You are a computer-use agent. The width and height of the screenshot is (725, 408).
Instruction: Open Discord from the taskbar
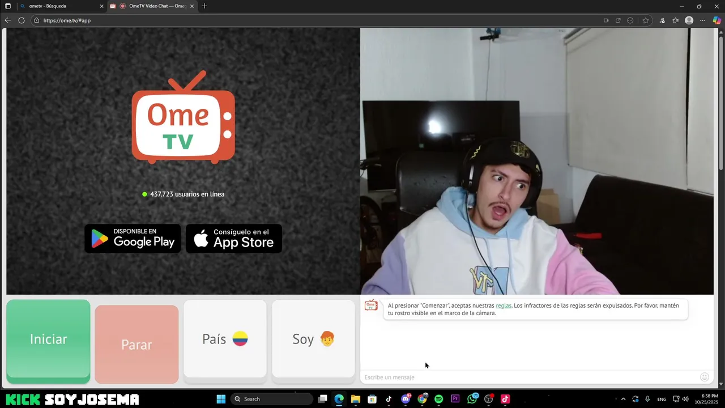406,399
